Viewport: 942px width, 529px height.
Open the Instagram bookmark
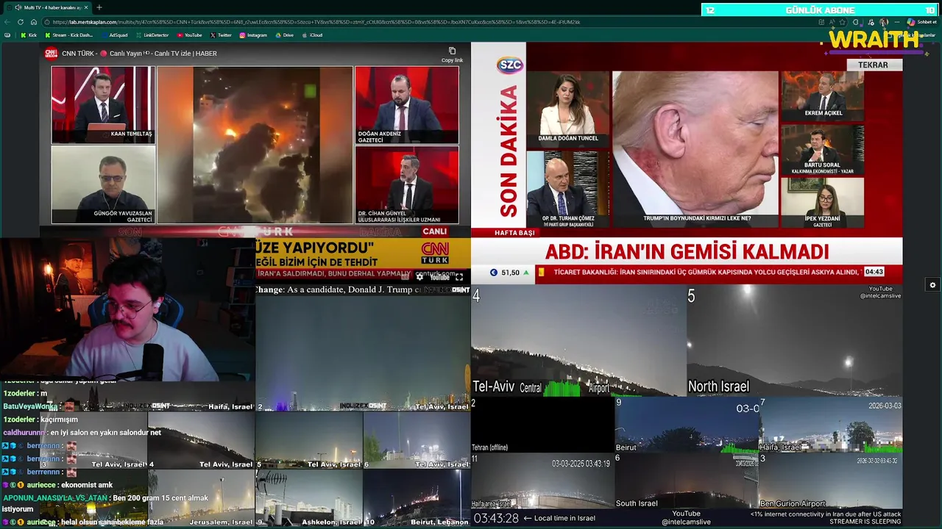point(253,35)
